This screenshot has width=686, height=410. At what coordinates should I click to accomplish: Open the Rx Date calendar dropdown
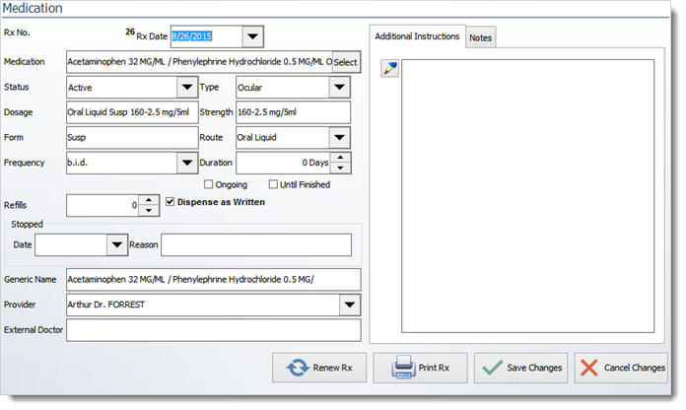253,36
